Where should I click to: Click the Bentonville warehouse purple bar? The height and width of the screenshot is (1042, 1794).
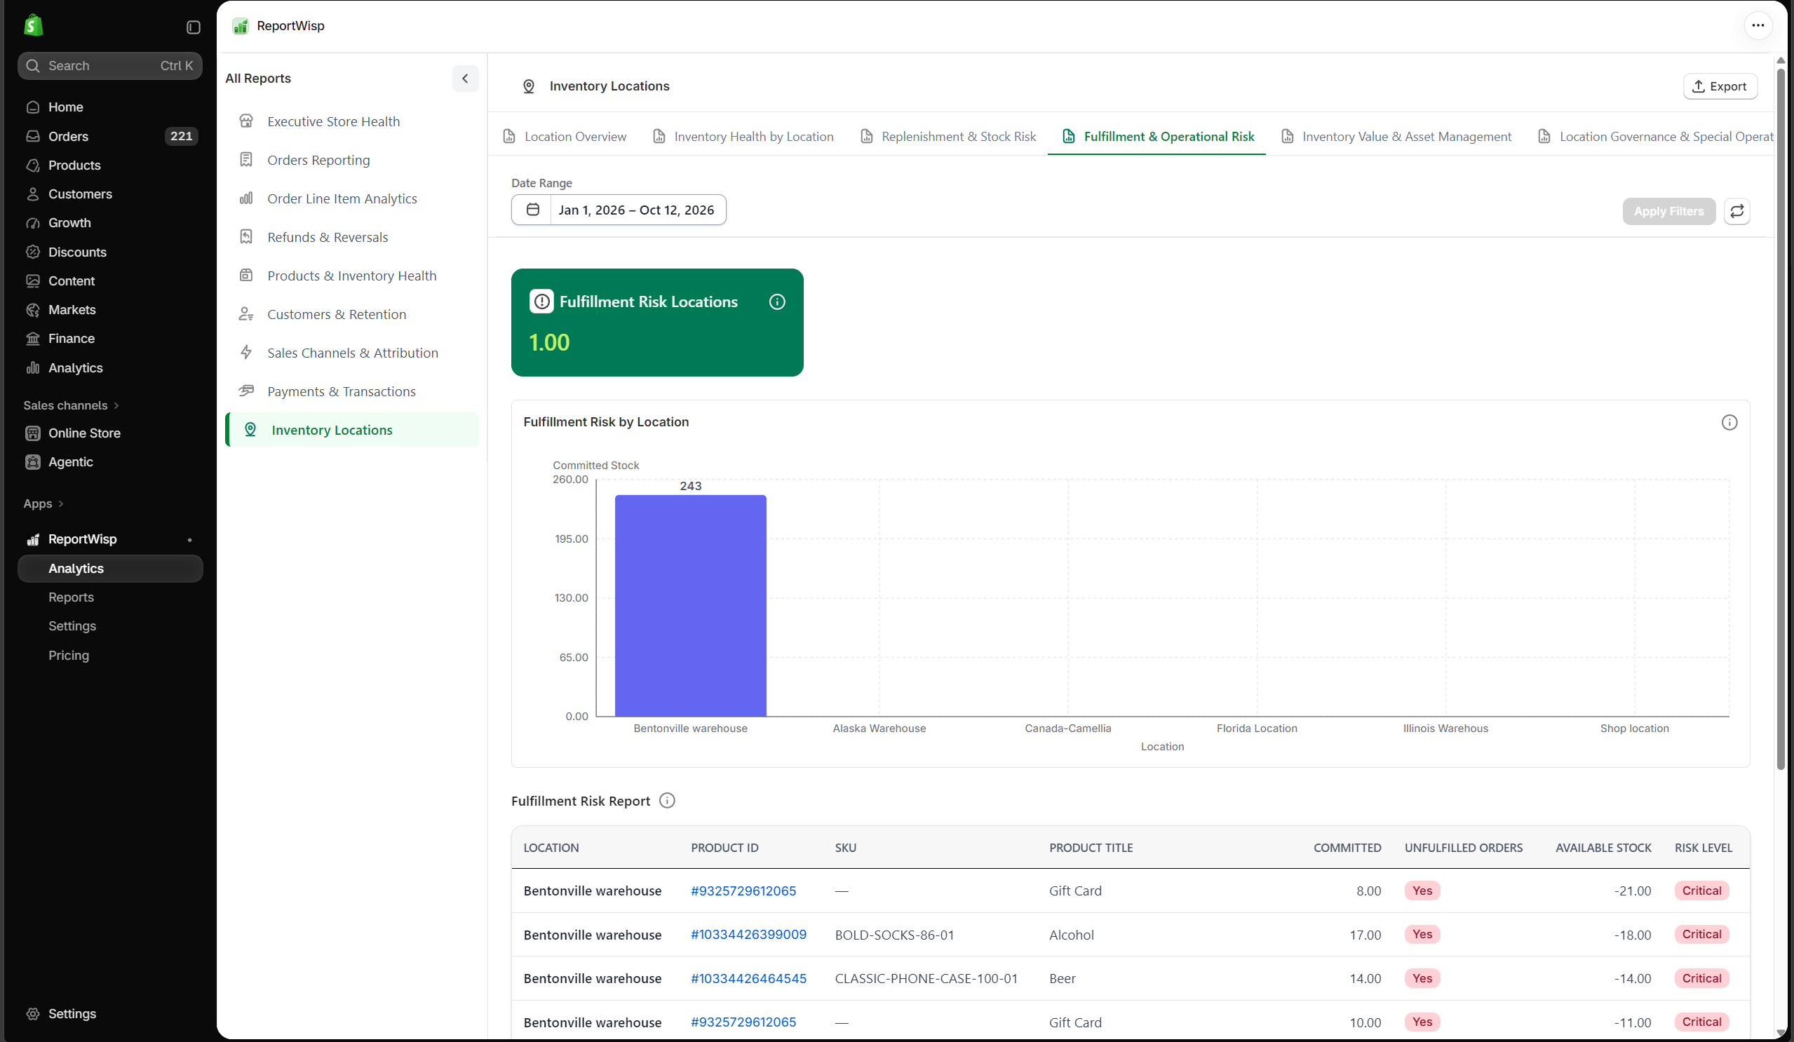(690, 605)
